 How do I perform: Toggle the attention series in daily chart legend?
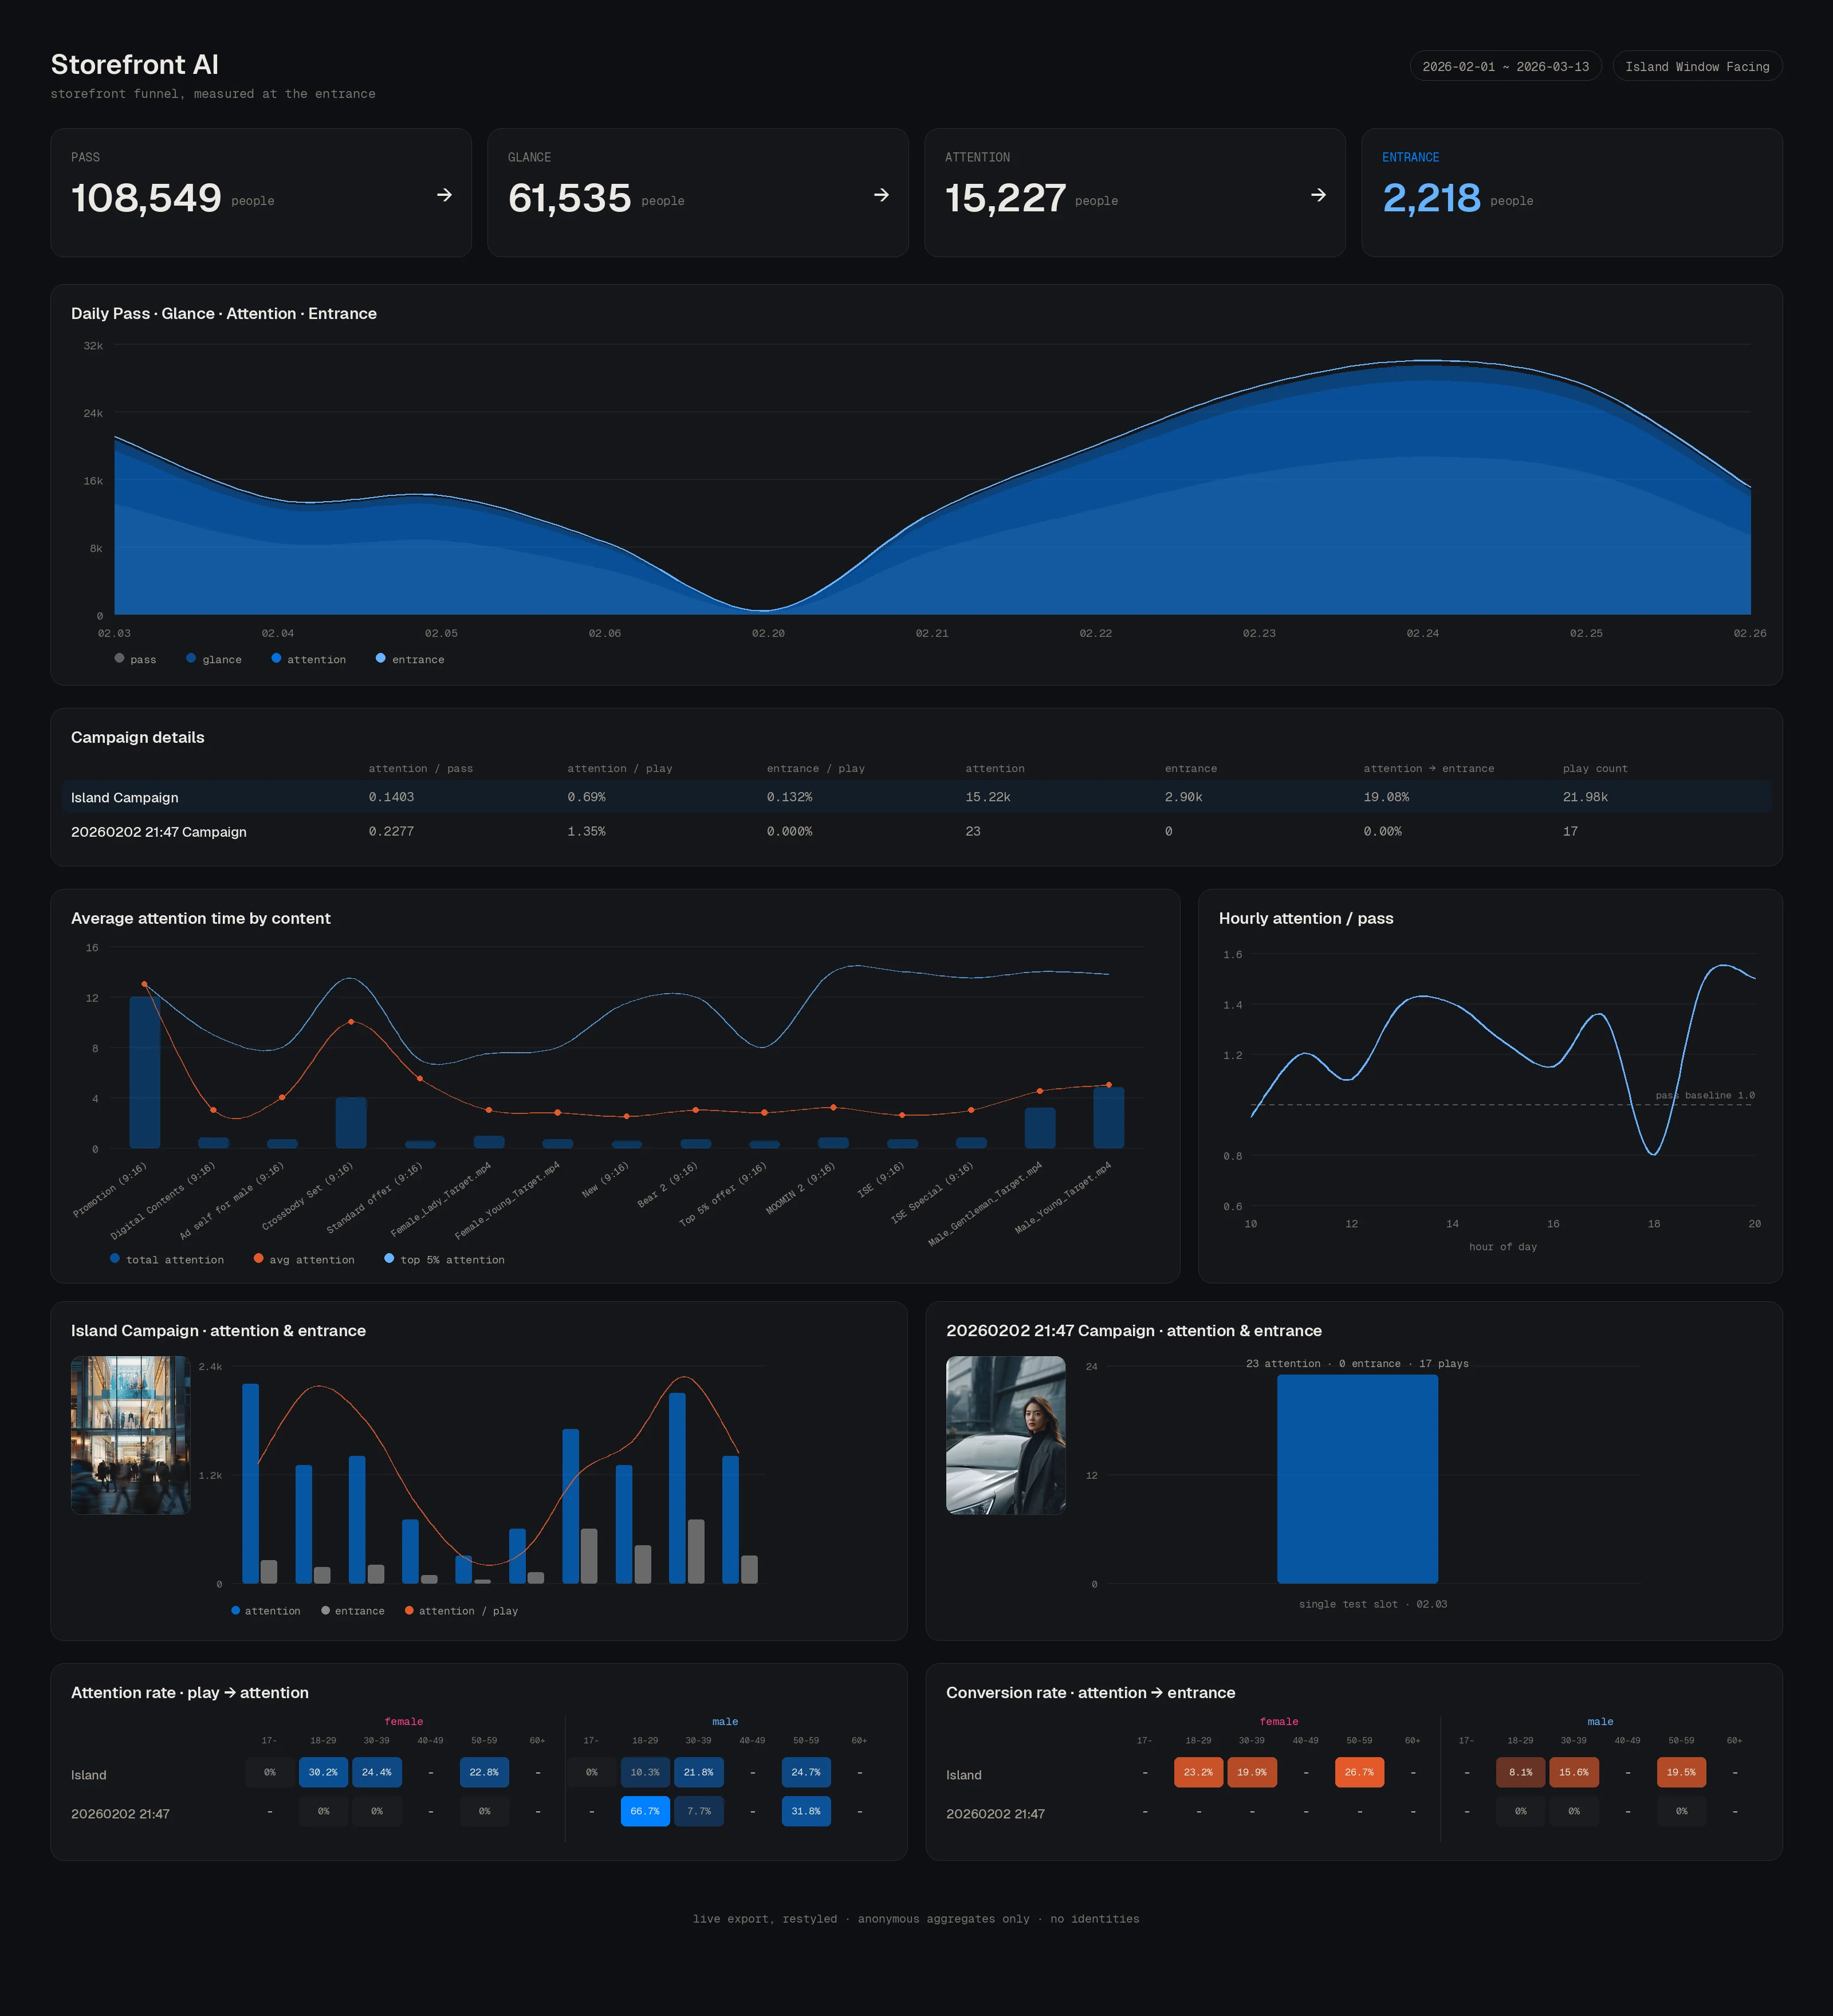(x=308, y=659)
